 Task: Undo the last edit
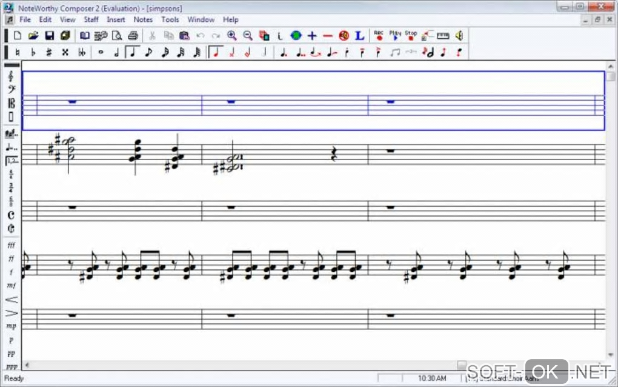pyautogui.click(x=200, y=36)
